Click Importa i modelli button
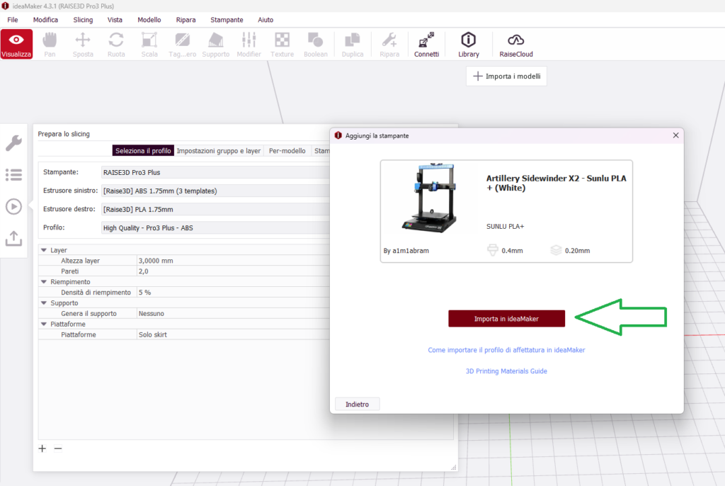 pos(506,77)
